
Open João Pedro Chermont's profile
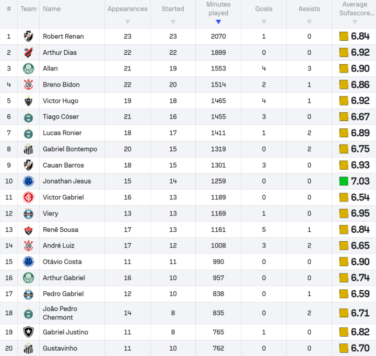(60, 313)
